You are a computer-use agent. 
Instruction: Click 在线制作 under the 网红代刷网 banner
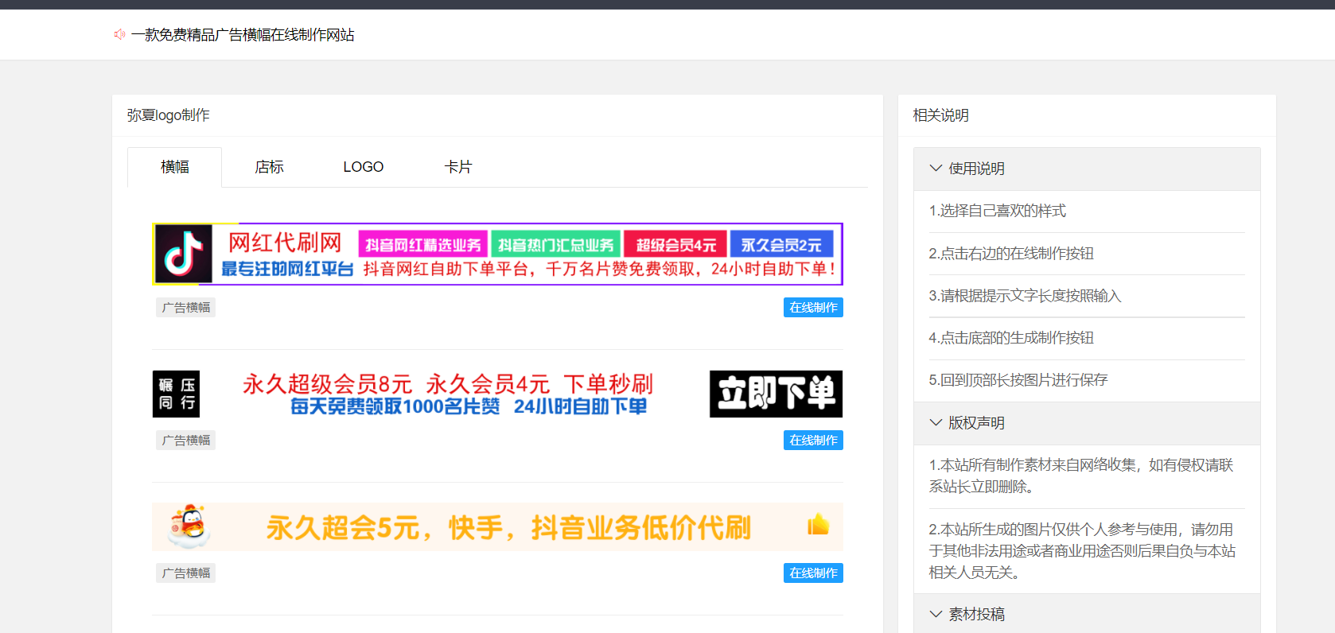click(813, 308)
